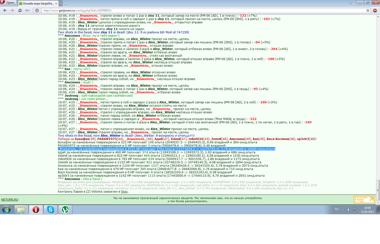Click Букафки[39] in the victory line
This screenshot has height=244, width=380.
(85, 139)
